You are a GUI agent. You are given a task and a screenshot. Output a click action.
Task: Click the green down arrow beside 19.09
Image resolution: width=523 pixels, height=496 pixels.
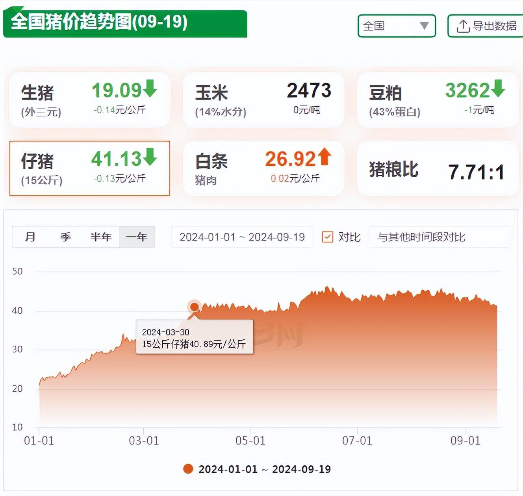[x=150, y=89]
